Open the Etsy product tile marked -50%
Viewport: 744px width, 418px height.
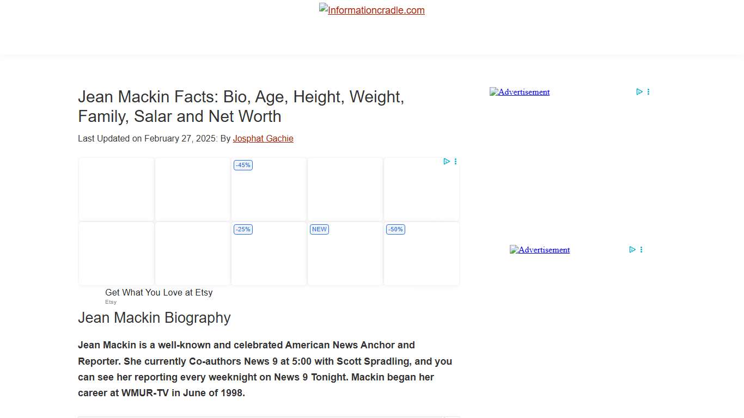coord(422,254)
